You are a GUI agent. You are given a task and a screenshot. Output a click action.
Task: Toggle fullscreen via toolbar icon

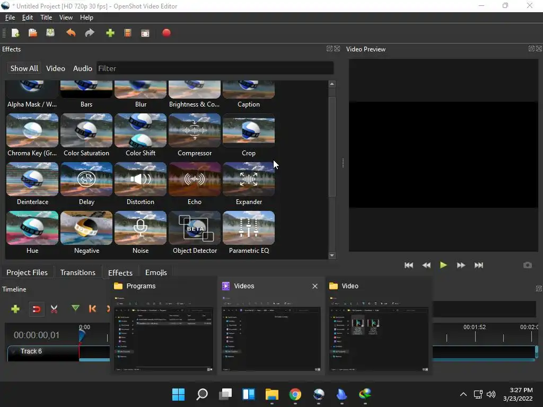pyautogui.click(x=145, y=33)
